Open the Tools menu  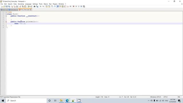(41, 4)
